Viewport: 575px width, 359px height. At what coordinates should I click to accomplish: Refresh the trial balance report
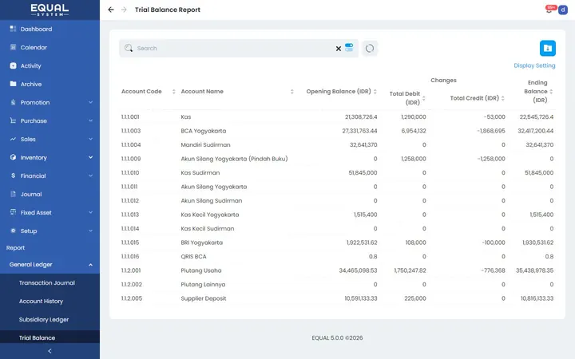(x=370, y=49)
